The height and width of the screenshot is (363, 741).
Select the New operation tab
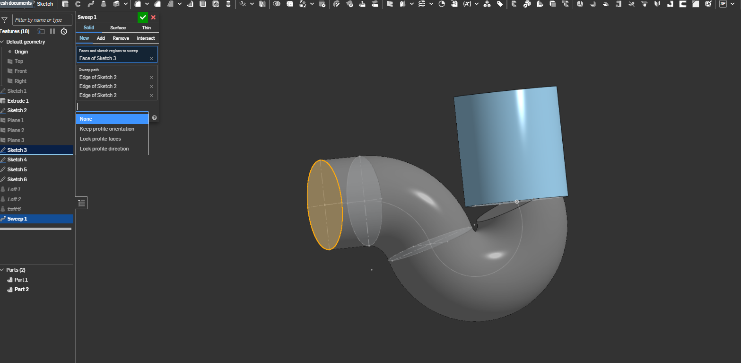84,38
